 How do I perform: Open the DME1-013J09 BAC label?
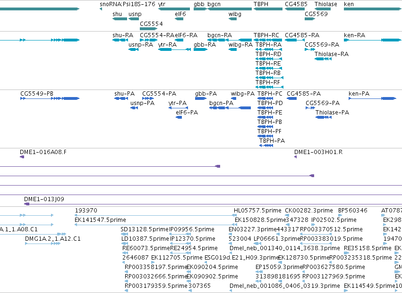(x=44, y=199)
